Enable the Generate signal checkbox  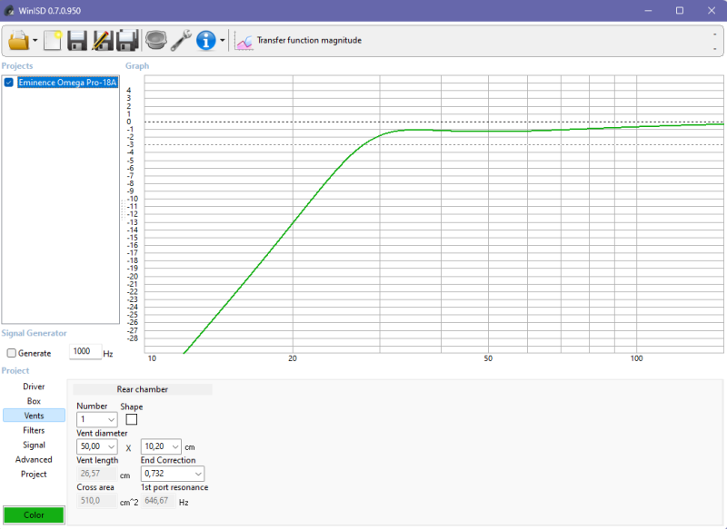[x=12, y=353]
